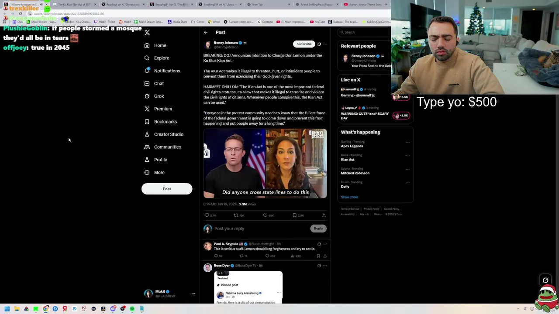This screenshot has height=314, width=559.
Task: Click the X logo in the sidebar
Action: pos(147,33)
